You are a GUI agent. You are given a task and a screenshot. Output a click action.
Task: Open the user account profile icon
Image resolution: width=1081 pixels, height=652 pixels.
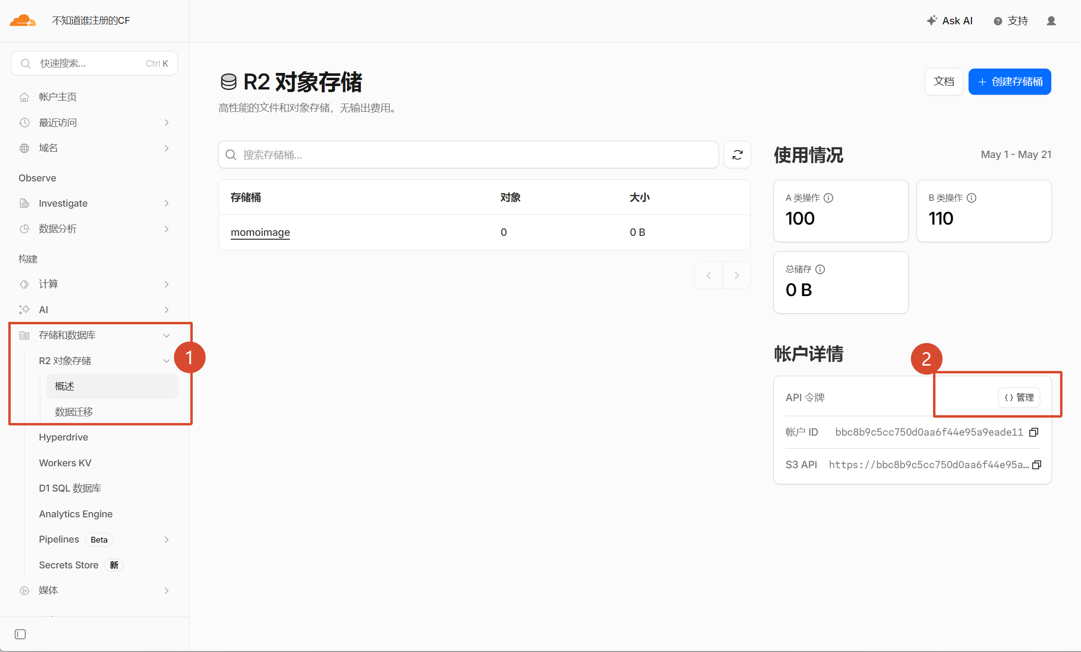pyautogui.click(x=1051, y=21)
